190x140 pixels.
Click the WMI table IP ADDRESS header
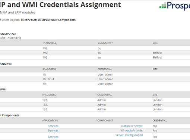click(x=49, y=95)
